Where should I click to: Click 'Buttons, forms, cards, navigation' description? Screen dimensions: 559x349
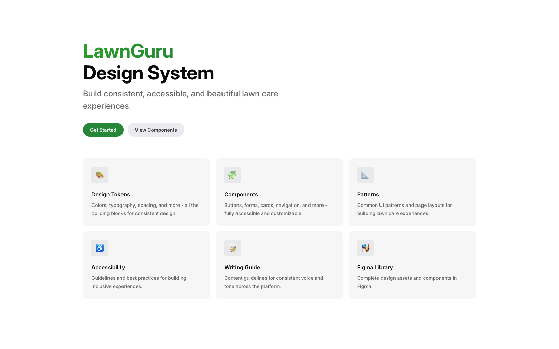pyautogui.click(x=276, y=209)
